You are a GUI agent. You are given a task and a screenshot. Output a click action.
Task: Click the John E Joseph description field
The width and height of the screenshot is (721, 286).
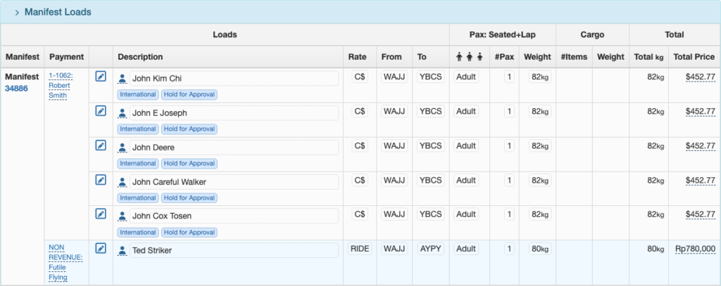pyautogui.click(x=232, y=112)
